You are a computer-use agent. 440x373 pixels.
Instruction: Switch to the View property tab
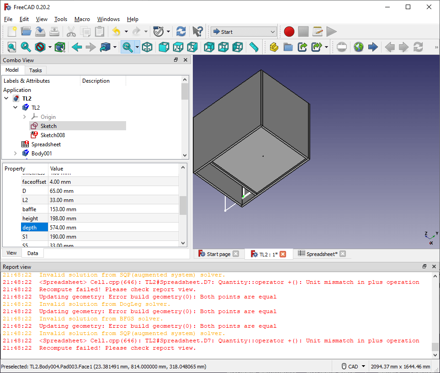tap(11, 253)
